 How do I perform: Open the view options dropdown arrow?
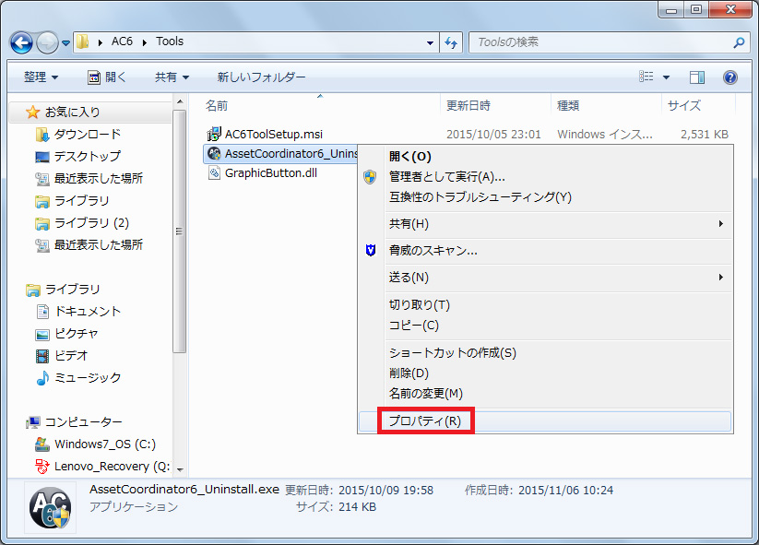[666, 77]
